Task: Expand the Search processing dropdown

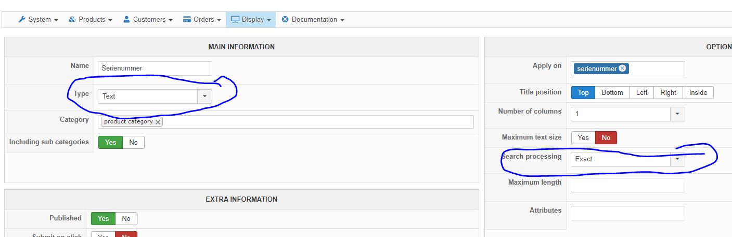Action: pos(677,159)
